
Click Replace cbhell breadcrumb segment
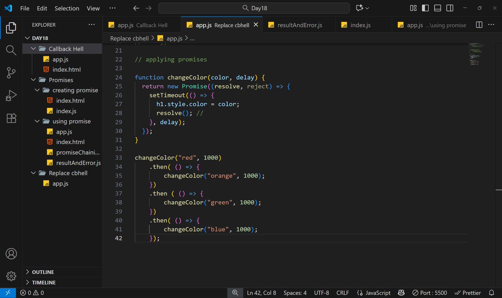tap(129, 38)
